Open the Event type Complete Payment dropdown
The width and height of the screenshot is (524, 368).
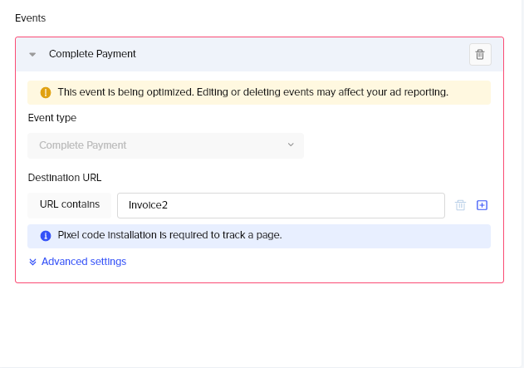tap(165, 145)
